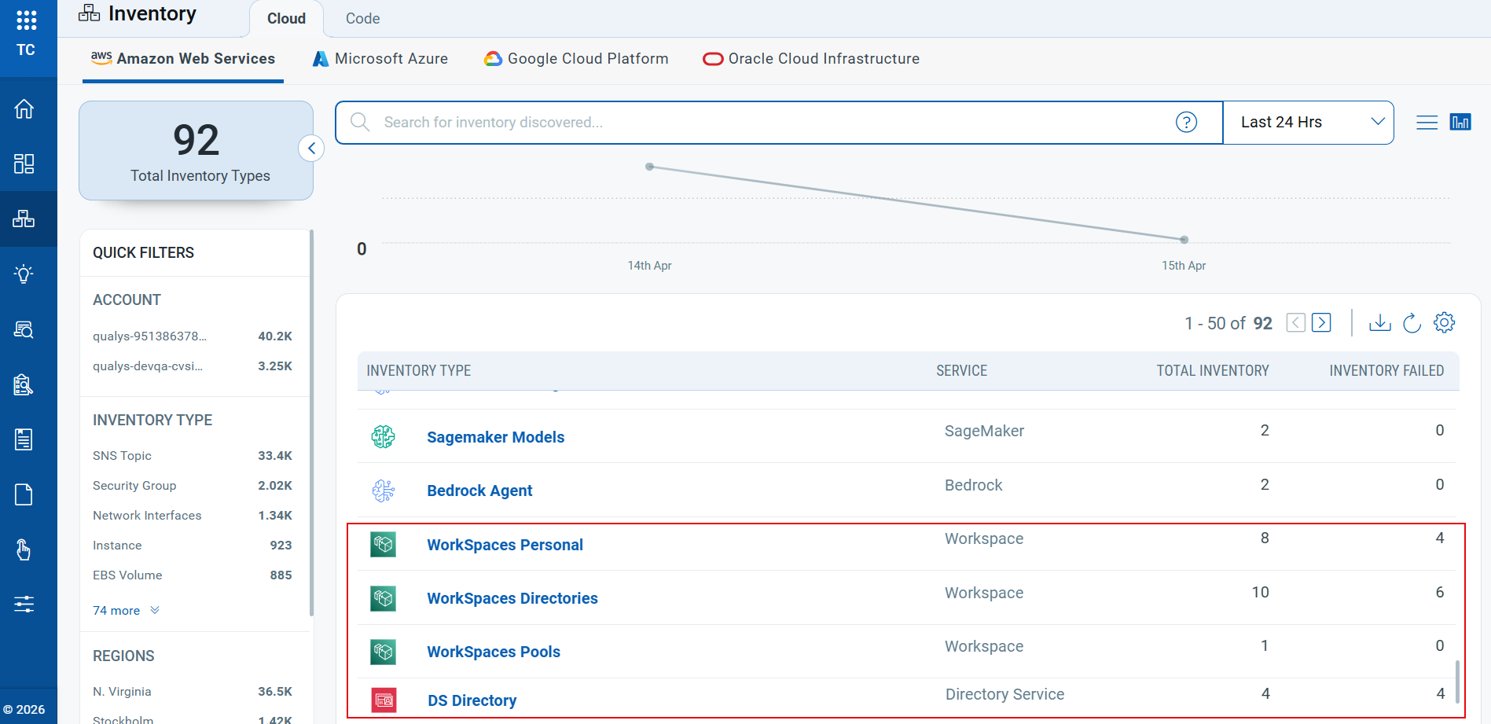The height and width of the screenshot is (724, 1491).
Task: Go to next page of results
Action: click(1322, 322)
